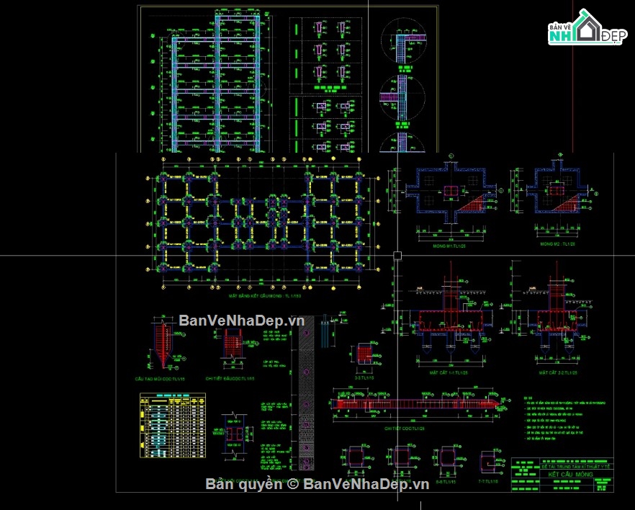Click the crosshair pickbox cursor square
This screenshot has width=635, height=510.
(397, 255)
